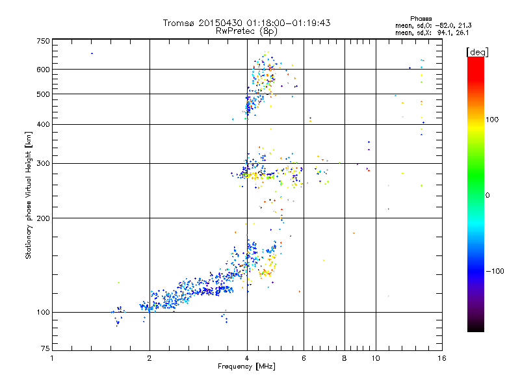This screenshot has height=390, width=520.
Task: Click the y-axis tick label '750'
Action: coord(43,41)
